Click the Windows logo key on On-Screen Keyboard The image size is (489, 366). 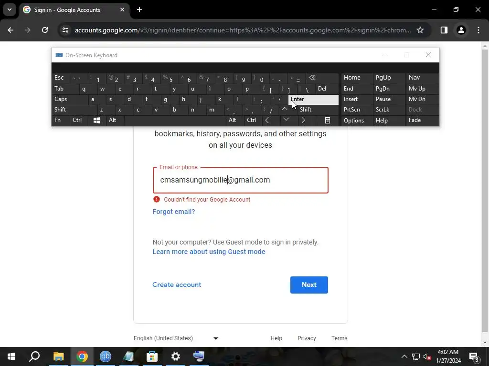pyautogui.click(x=96, y=120)
